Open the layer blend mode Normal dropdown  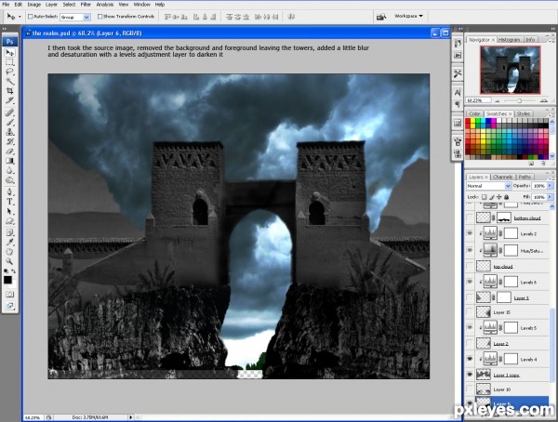508,186
